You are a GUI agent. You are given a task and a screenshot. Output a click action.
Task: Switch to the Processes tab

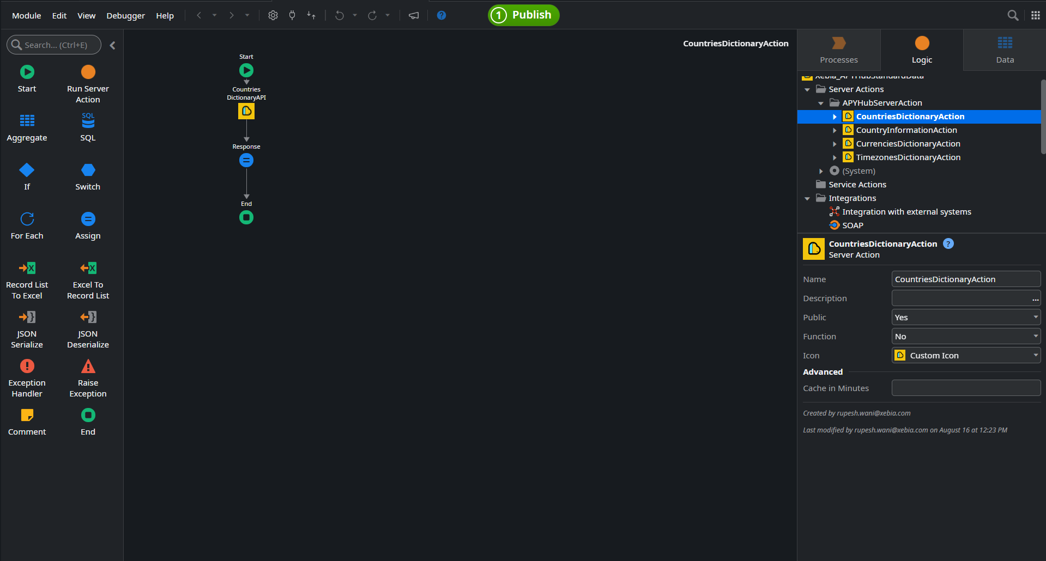pyautogui.click(x=839, y=50)
